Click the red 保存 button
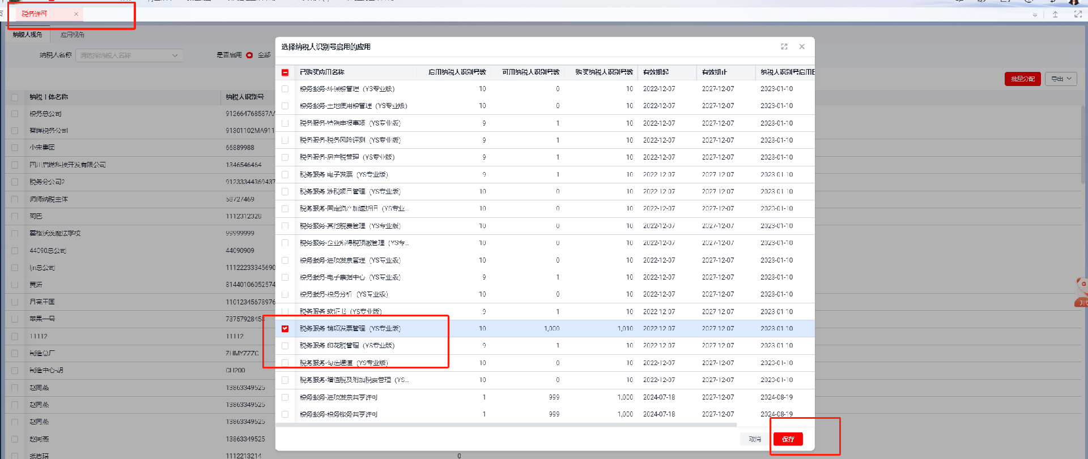 coord(788,439)
